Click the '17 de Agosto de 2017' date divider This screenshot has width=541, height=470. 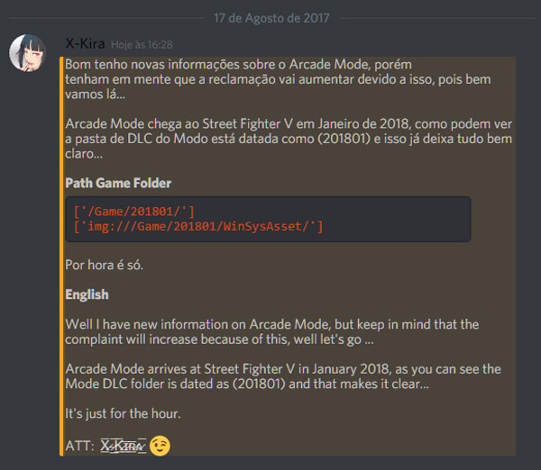[x=270, y=17]
